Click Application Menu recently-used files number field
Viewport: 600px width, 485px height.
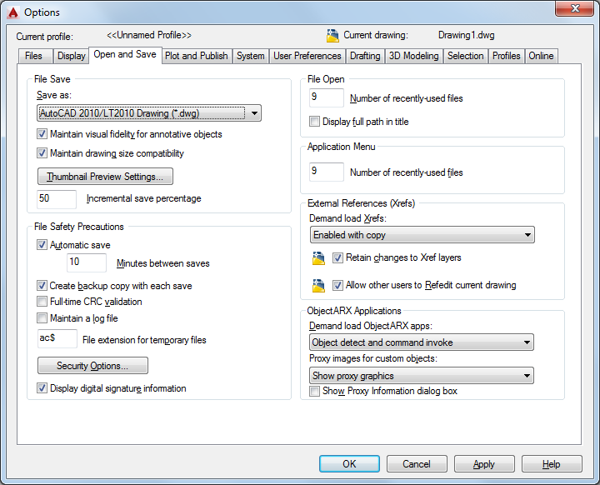point(327,172)
